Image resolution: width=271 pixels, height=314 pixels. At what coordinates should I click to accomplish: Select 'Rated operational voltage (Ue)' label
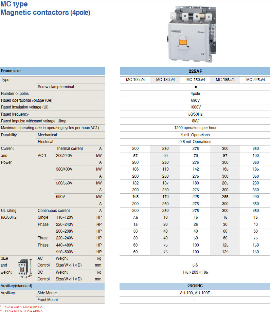[27, 100]
